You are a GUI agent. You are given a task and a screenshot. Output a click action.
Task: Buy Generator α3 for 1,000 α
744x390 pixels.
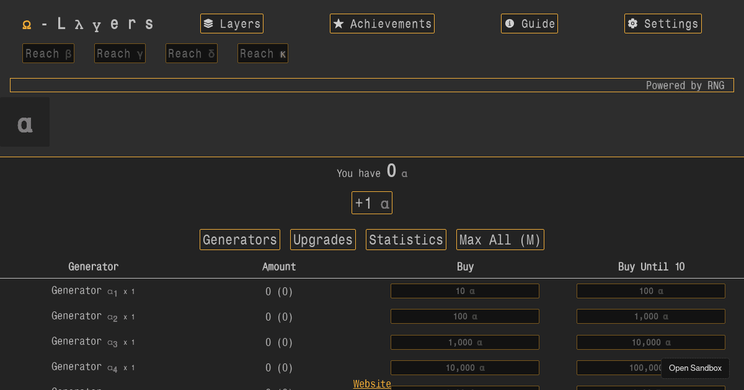(x=464, y=342)
